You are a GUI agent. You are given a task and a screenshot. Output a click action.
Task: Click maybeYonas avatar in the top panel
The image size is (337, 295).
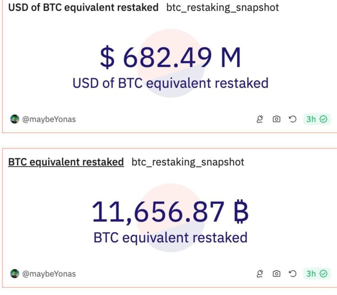point(15,119)
